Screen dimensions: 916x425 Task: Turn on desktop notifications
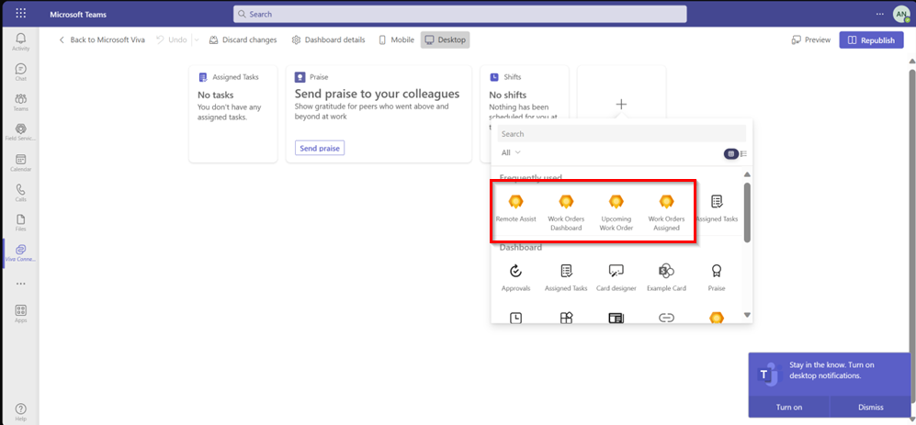[x=788, y=407]
